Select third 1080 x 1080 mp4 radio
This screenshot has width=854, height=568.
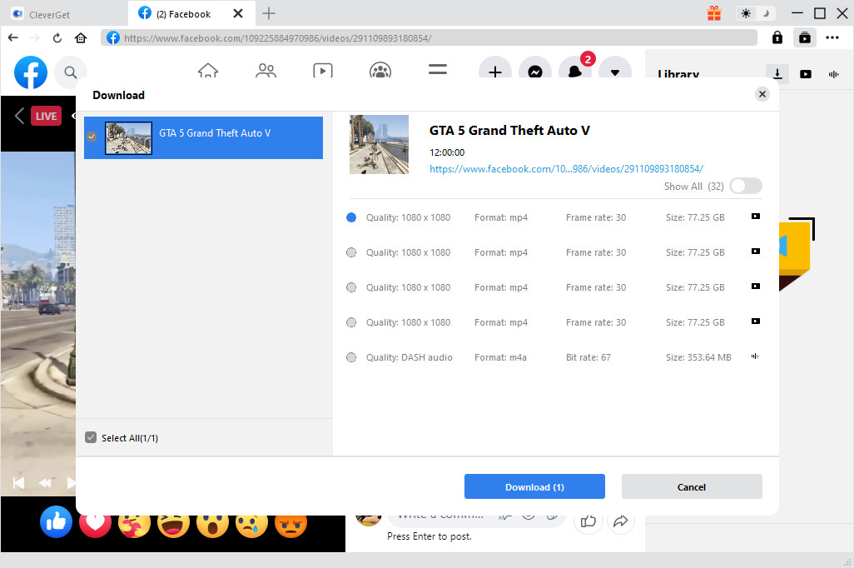pyautogui.click(x=351, y=287)
